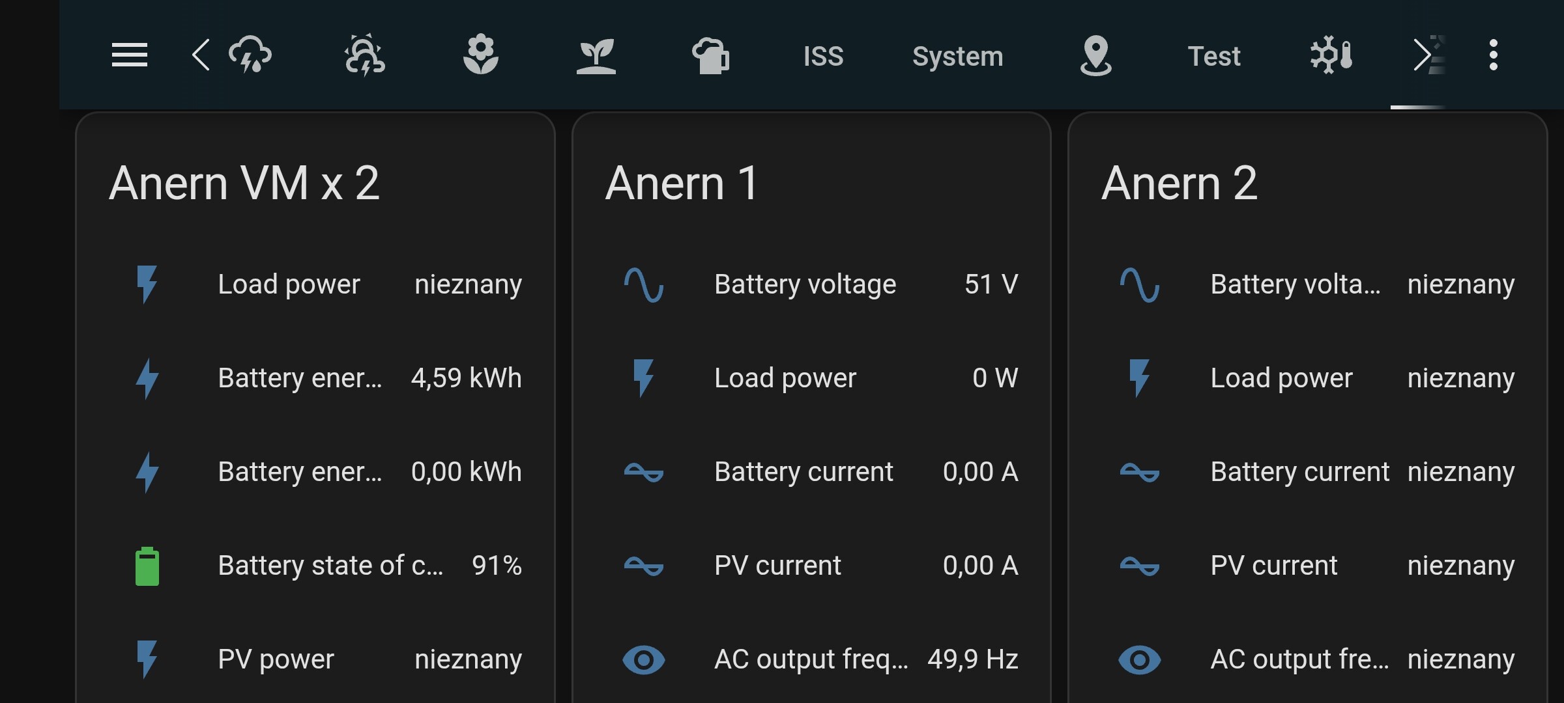Open the flower icon tab
This screenshot has width=1564, height=703.
coord(480,55)
